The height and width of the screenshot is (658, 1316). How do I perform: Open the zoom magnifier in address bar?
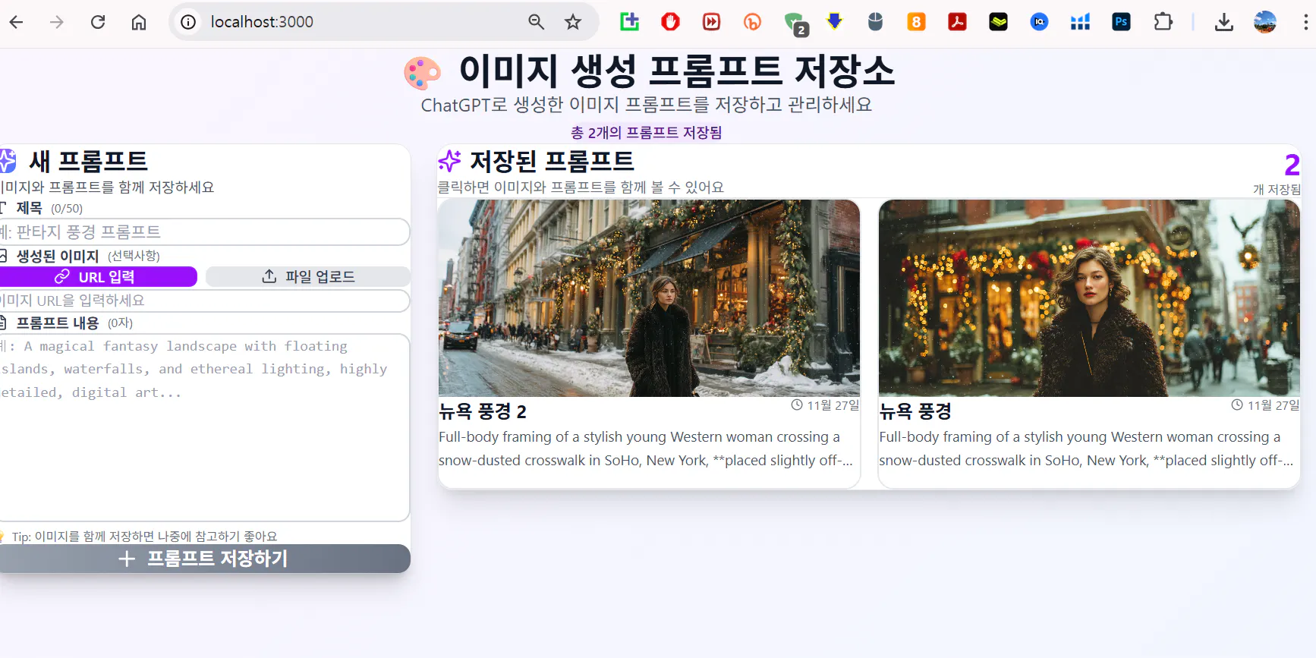point(537,22)
